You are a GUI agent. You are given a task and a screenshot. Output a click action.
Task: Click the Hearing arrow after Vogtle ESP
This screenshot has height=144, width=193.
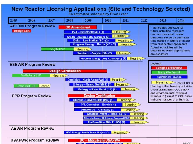pos(83,49)
